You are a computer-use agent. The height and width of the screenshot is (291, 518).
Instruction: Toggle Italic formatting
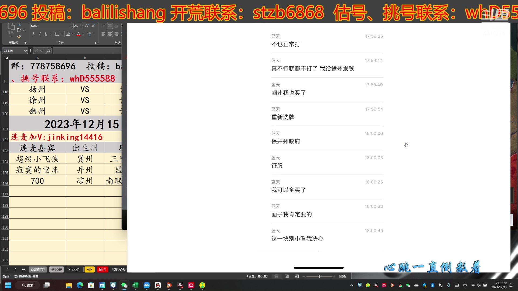coord(40,34)
